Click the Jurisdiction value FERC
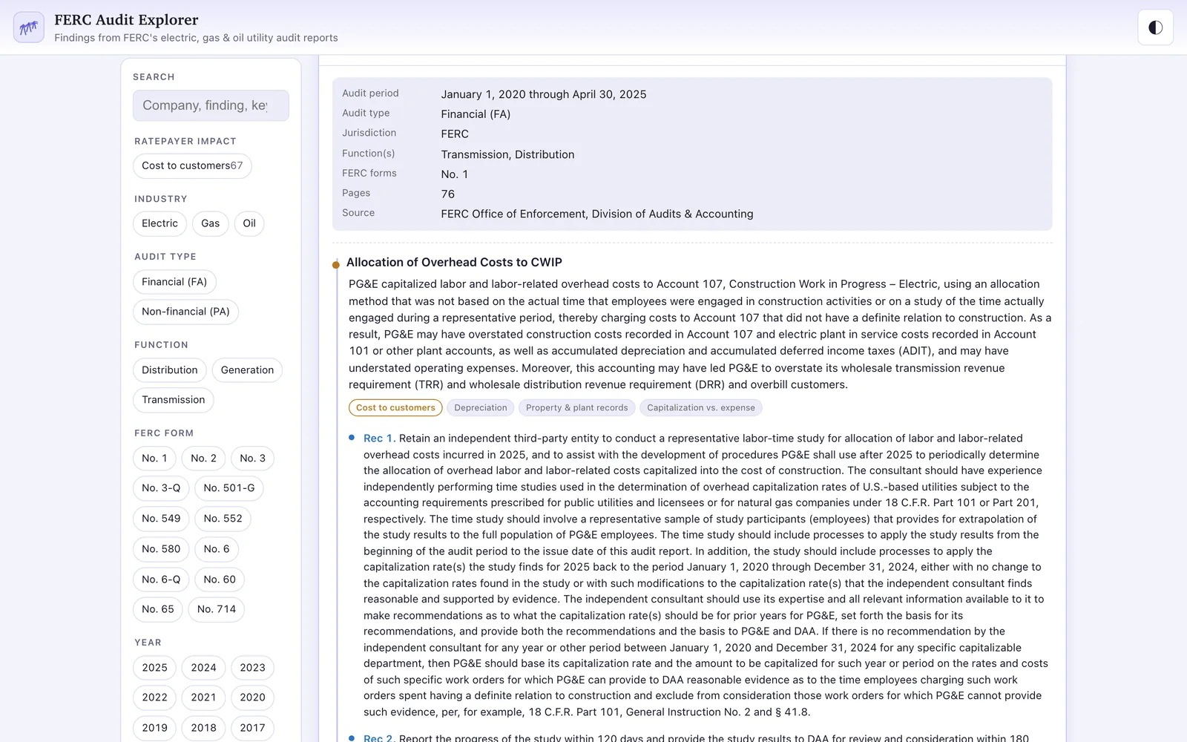 pyautogui.click(x=455, y=134)
